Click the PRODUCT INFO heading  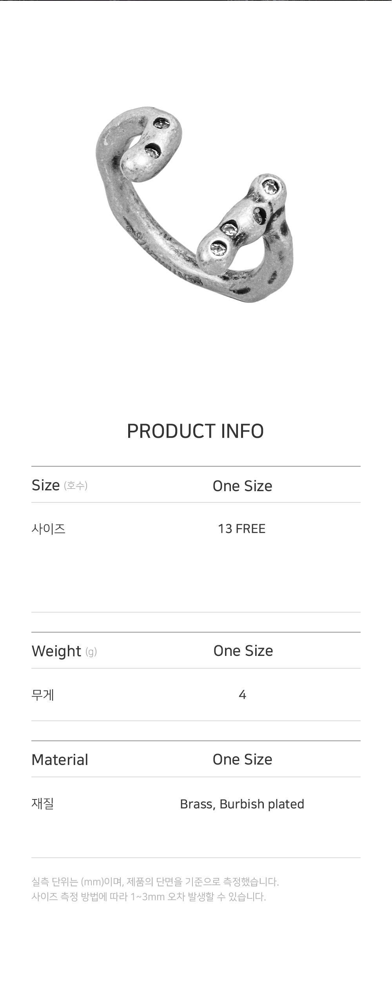pos(195,431)
